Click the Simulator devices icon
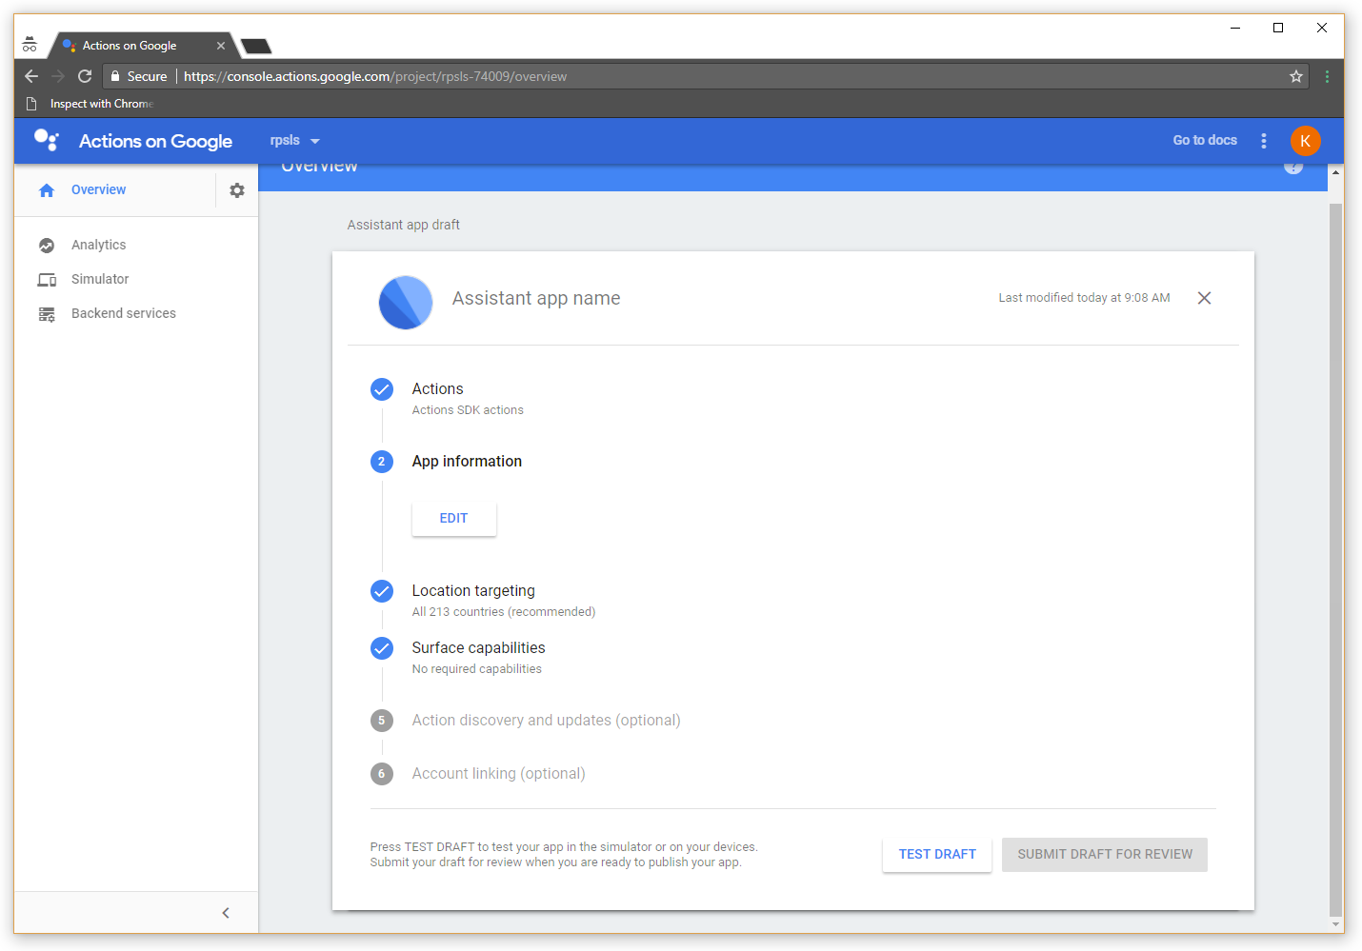Screen dimensions: 1362x951 coord(47,280)
